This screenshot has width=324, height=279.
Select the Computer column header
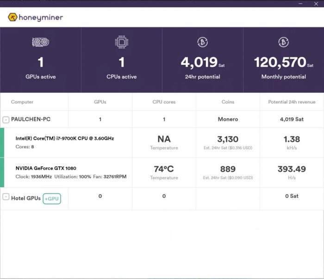22,102
